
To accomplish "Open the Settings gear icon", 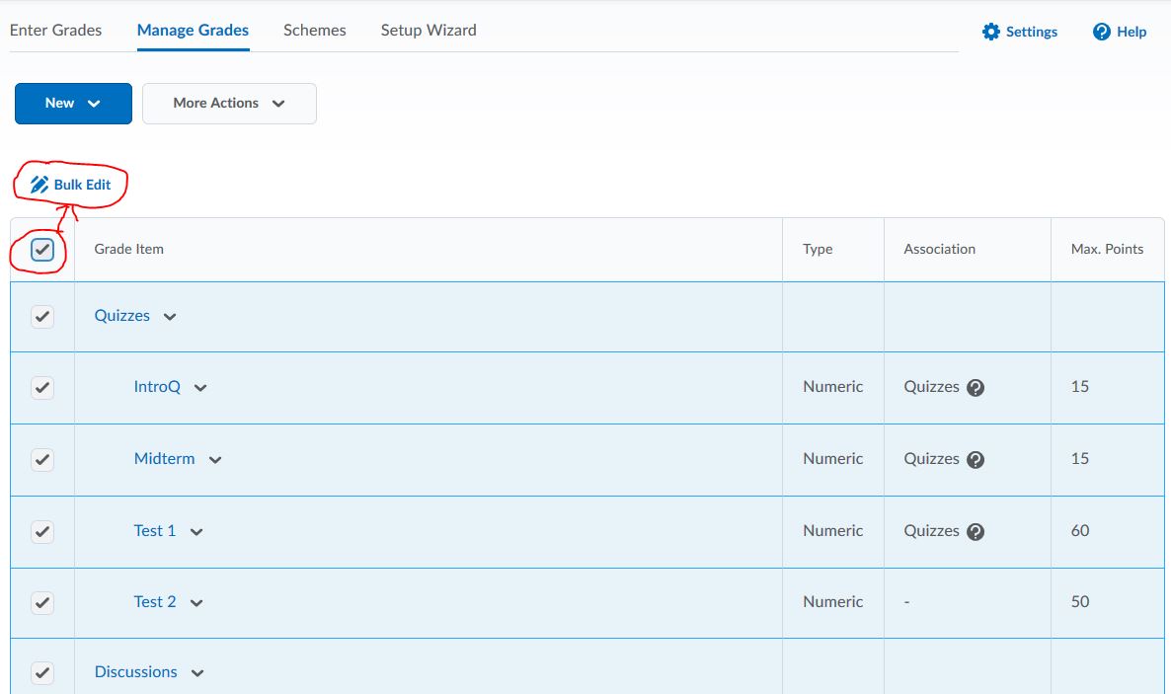I will (990, 31).
